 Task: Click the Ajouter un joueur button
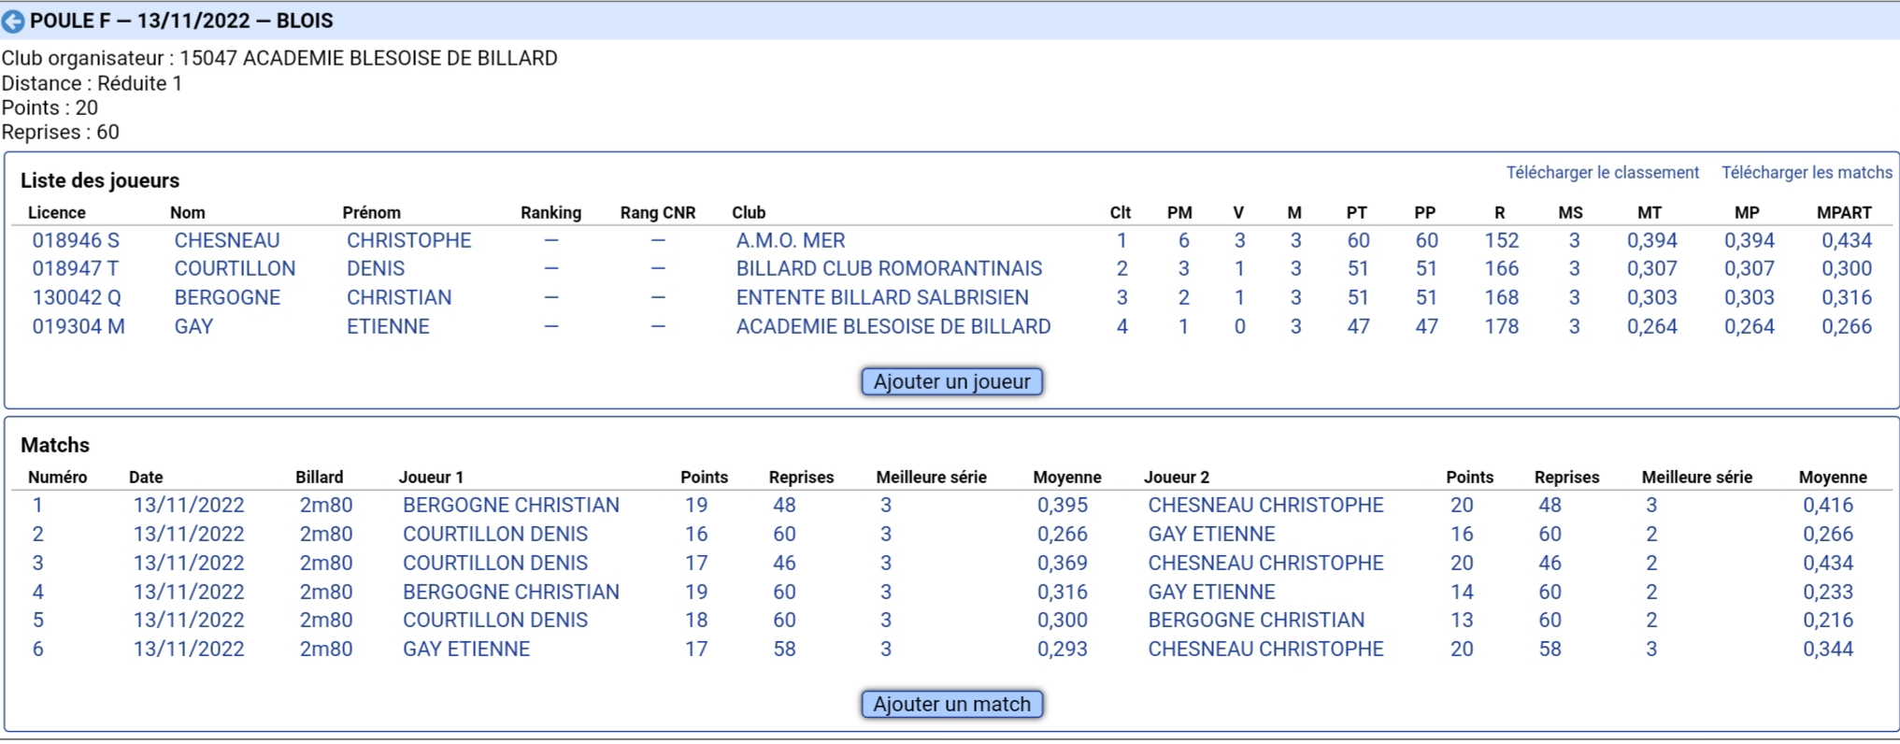(951, 381)
